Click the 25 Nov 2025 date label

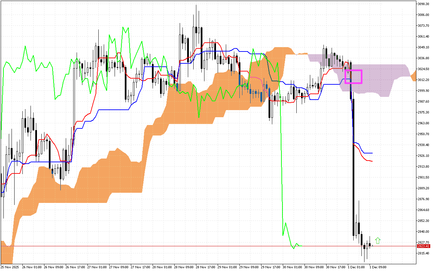click(9, 267)
